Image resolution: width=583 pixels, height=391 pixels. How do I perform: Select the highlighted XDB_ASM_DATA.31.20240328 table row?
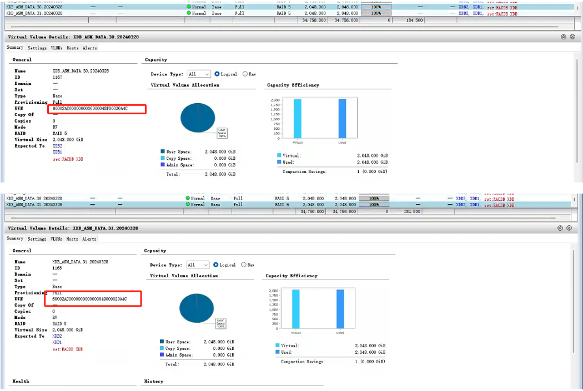288,204
